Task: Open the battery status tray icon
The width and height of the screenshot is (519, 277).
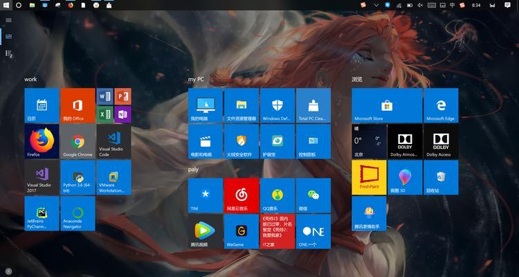Action: tap(410, 6)
